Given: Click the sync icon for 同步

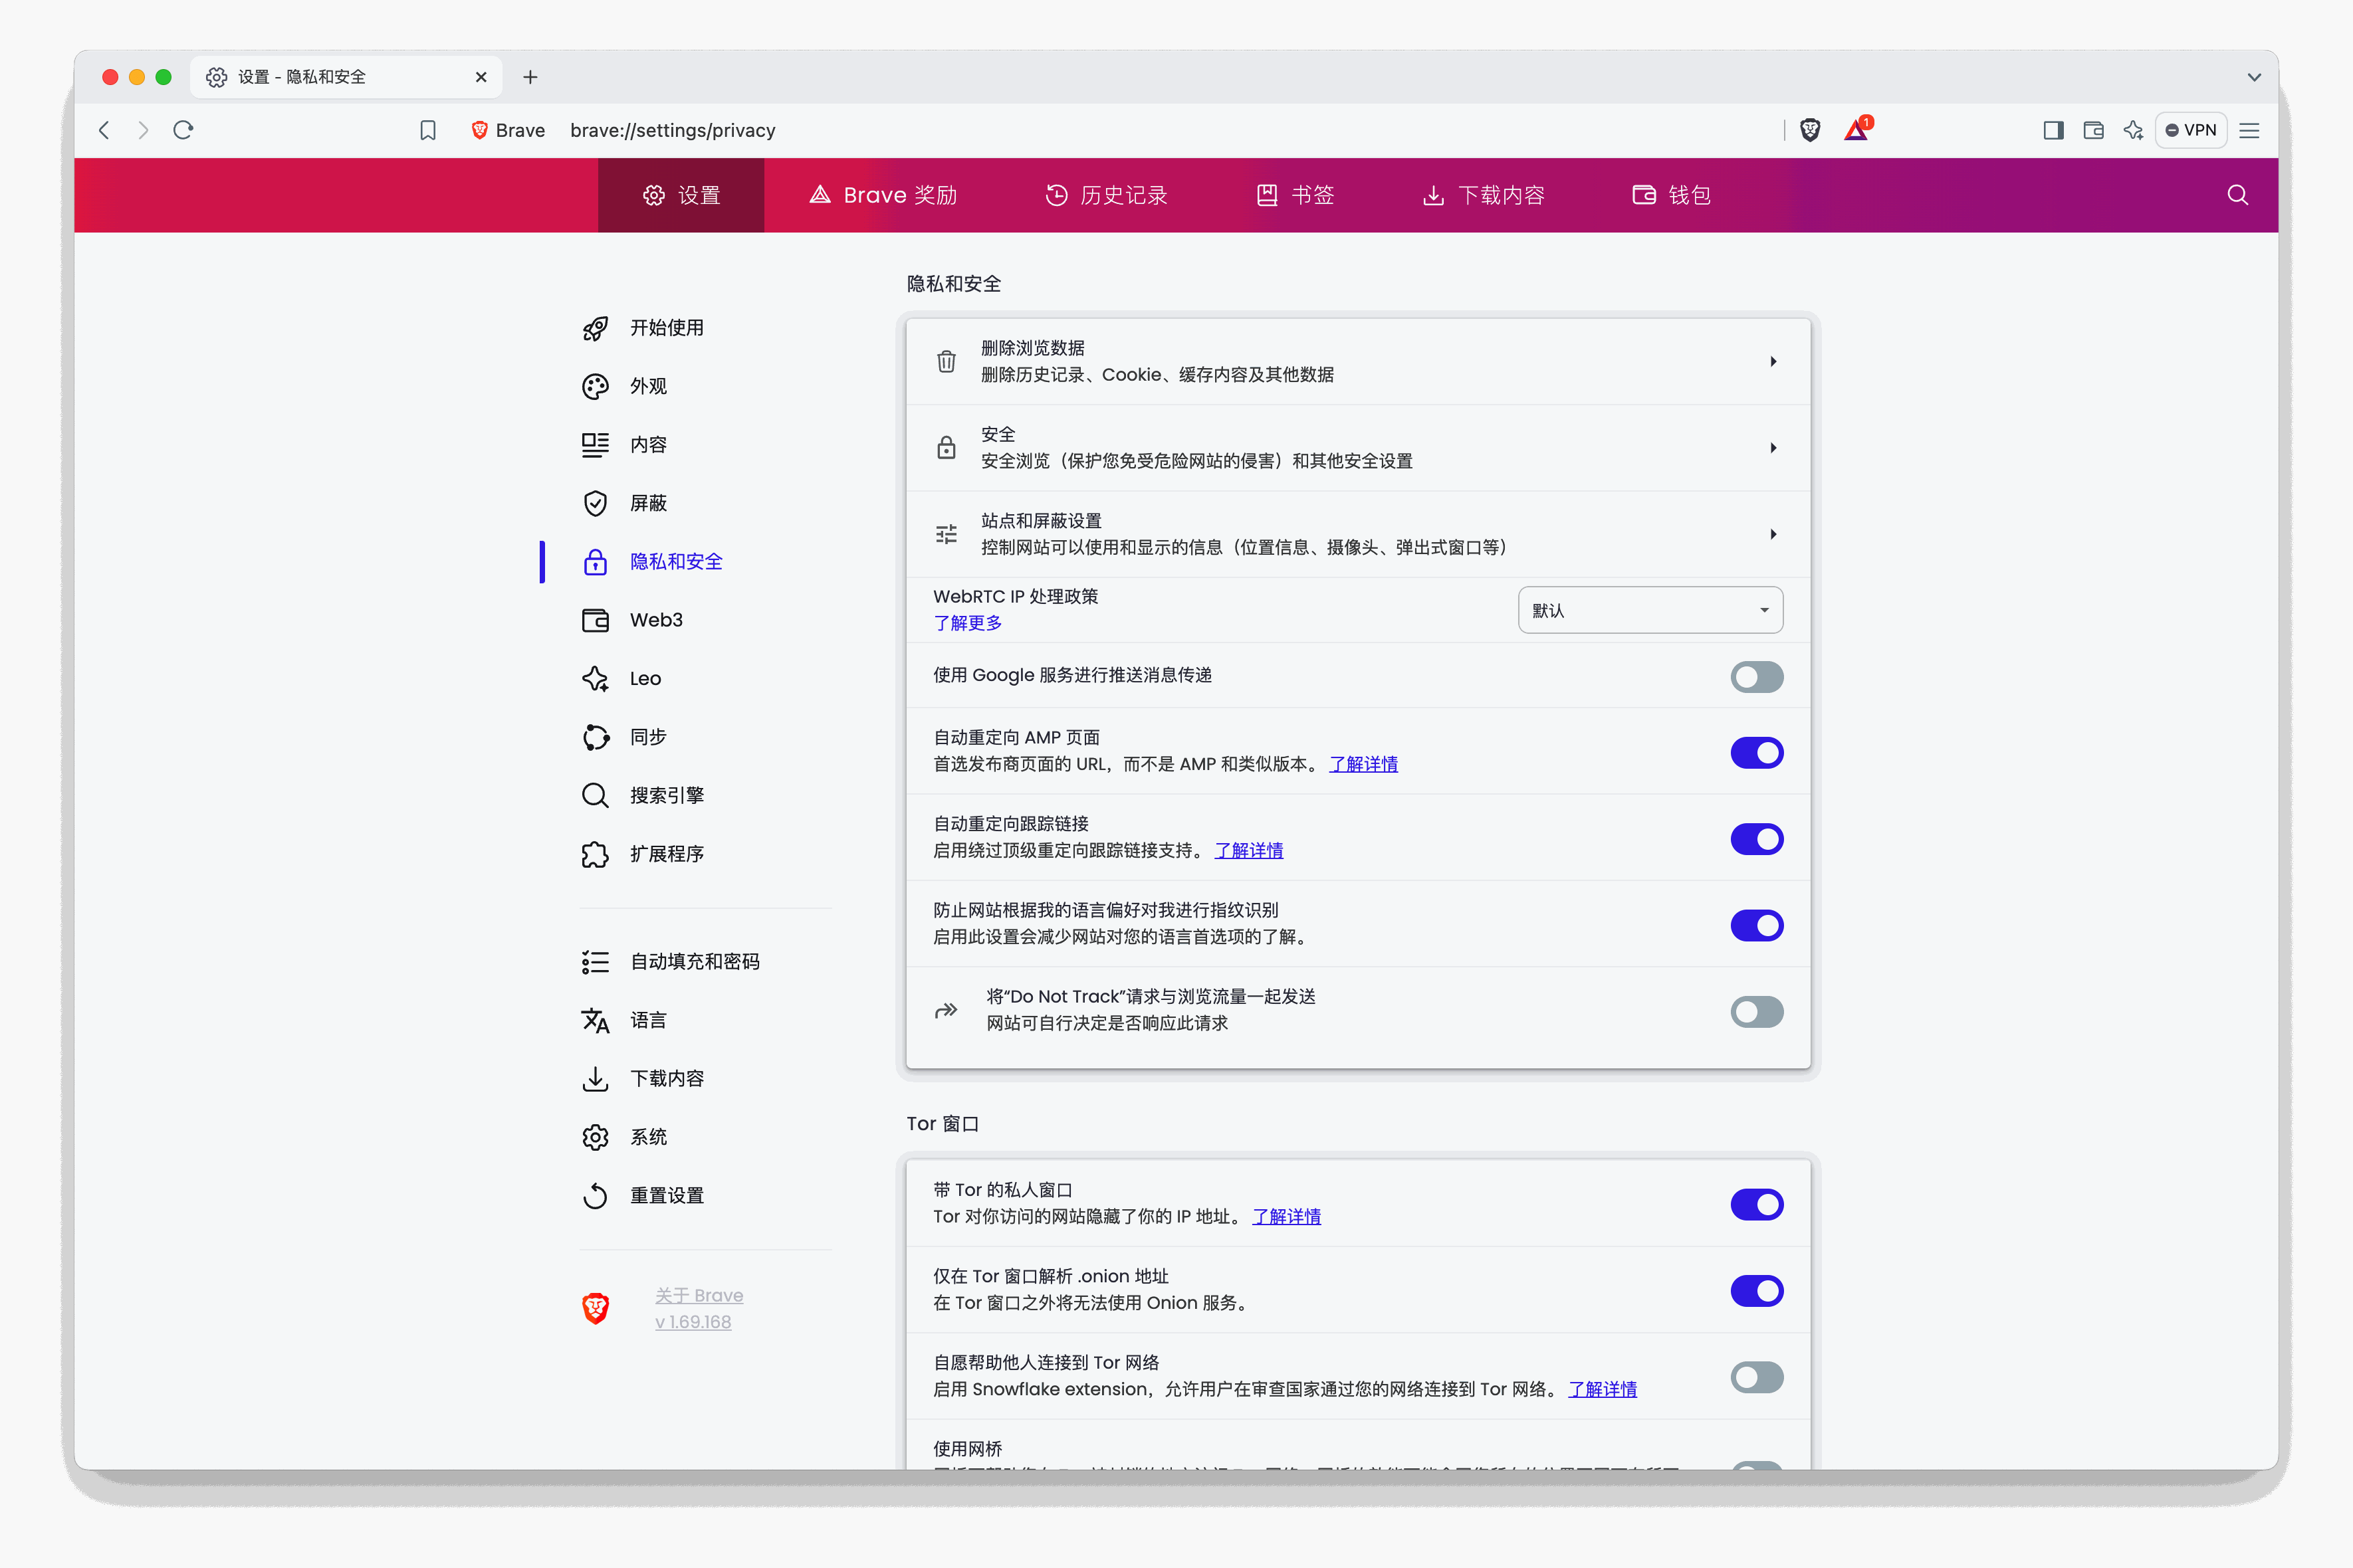Looking at the screenshot, I should click(x=596, y=737).
